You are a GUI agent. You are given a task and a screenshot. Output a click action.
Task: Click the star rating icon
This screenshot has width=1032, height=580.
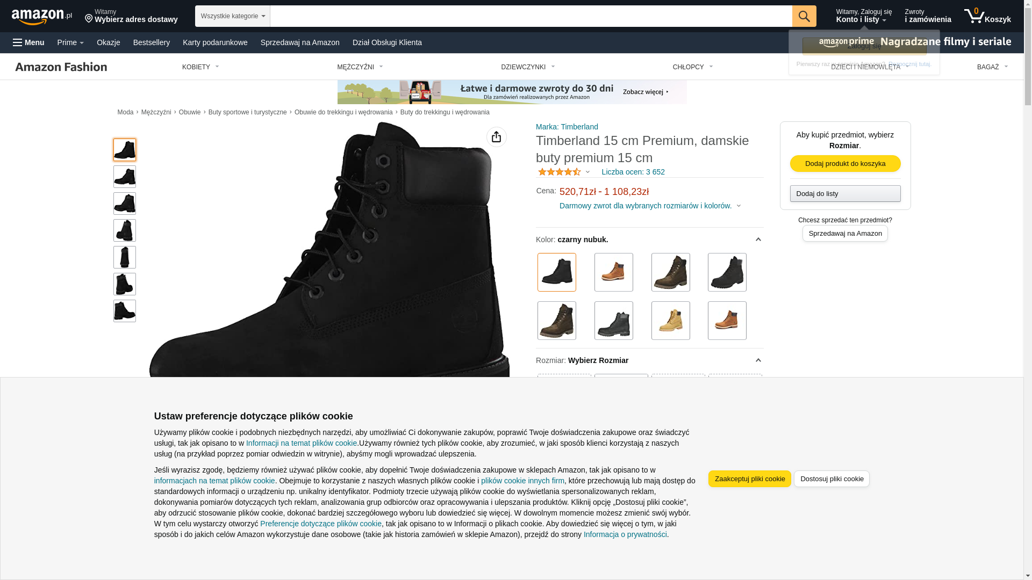pos(559,172)
